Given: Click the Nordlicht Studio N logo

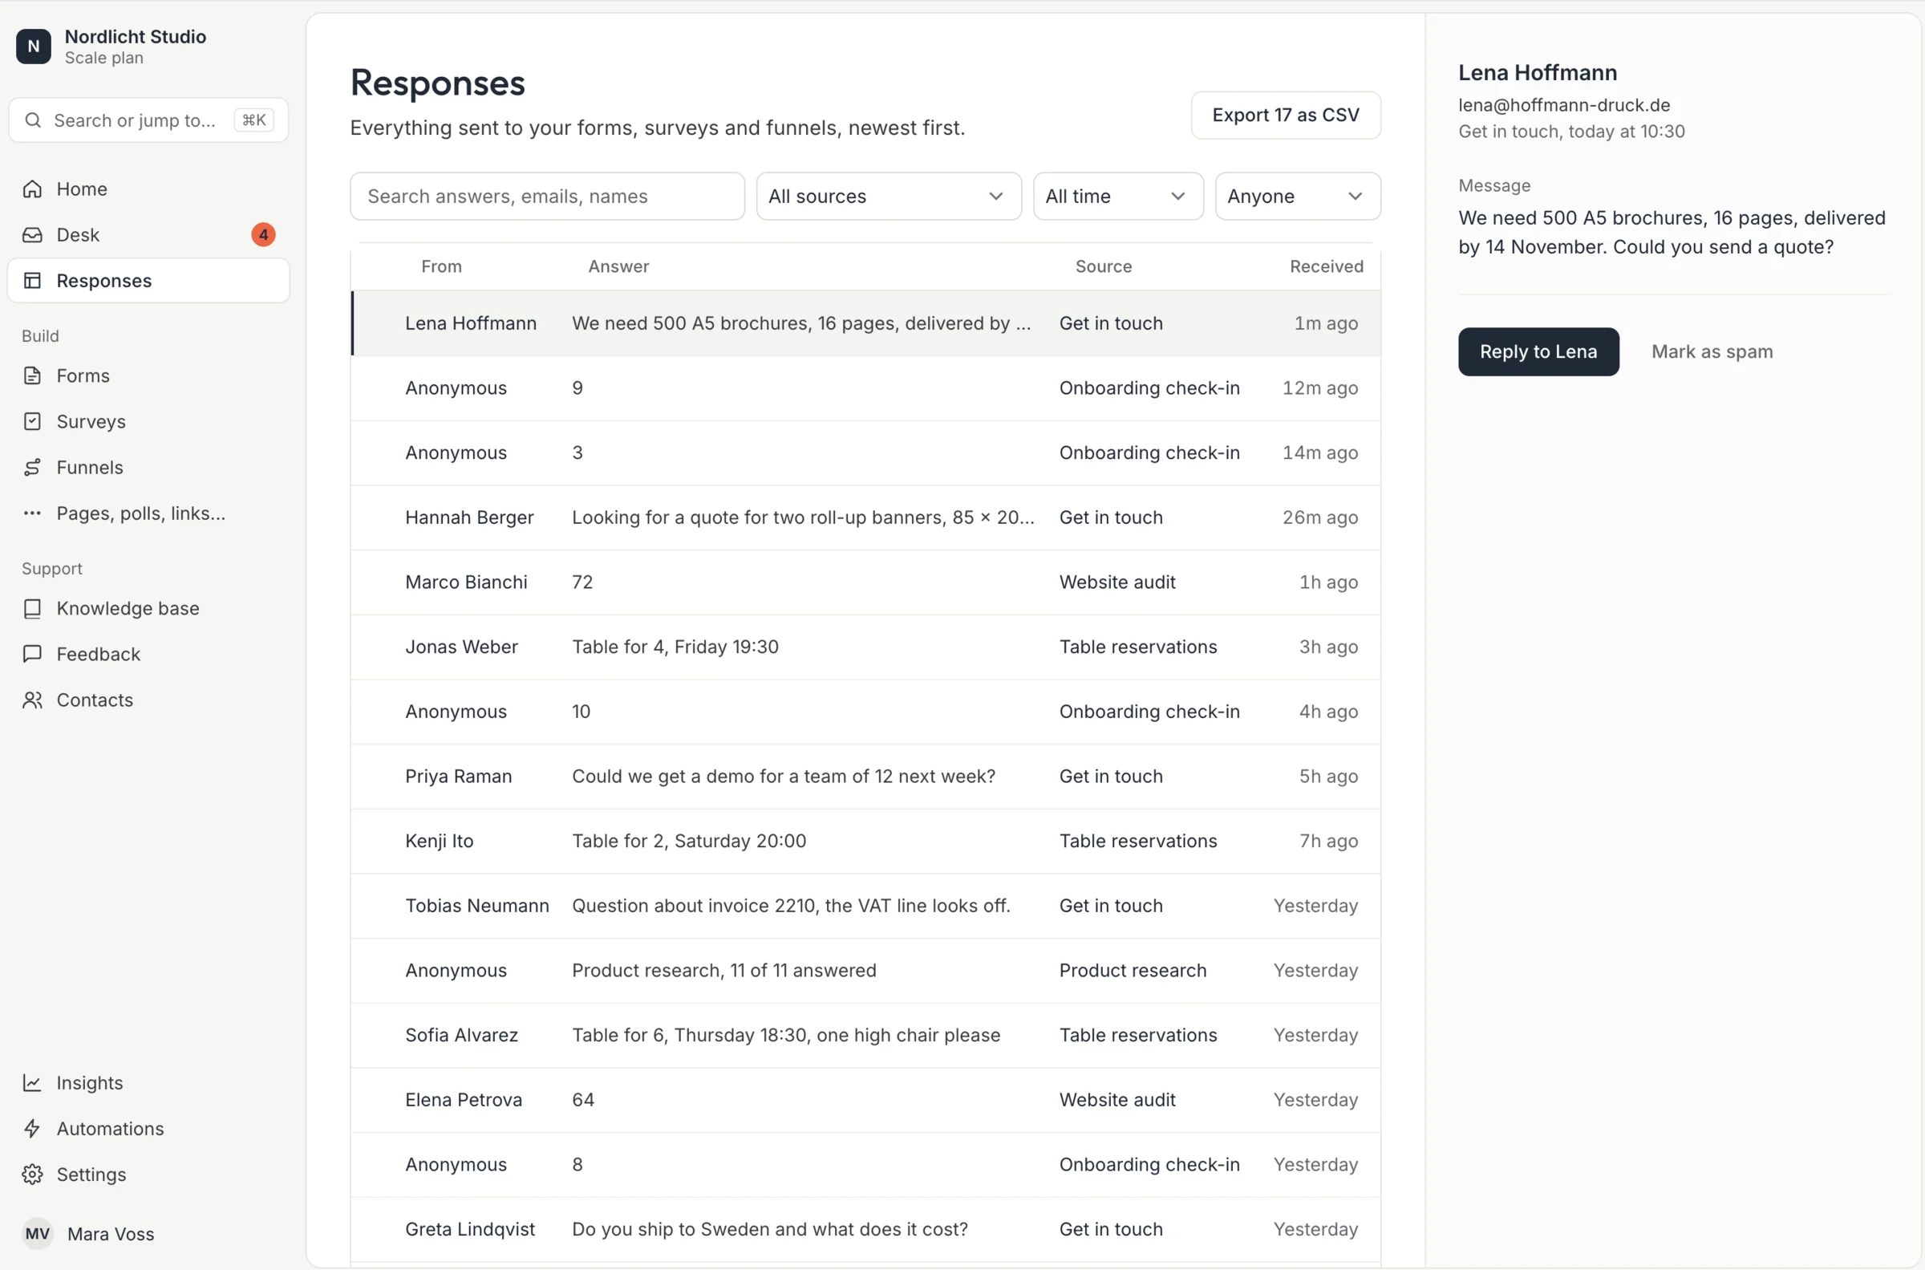Looking at the screenshot, I should 34,47.
